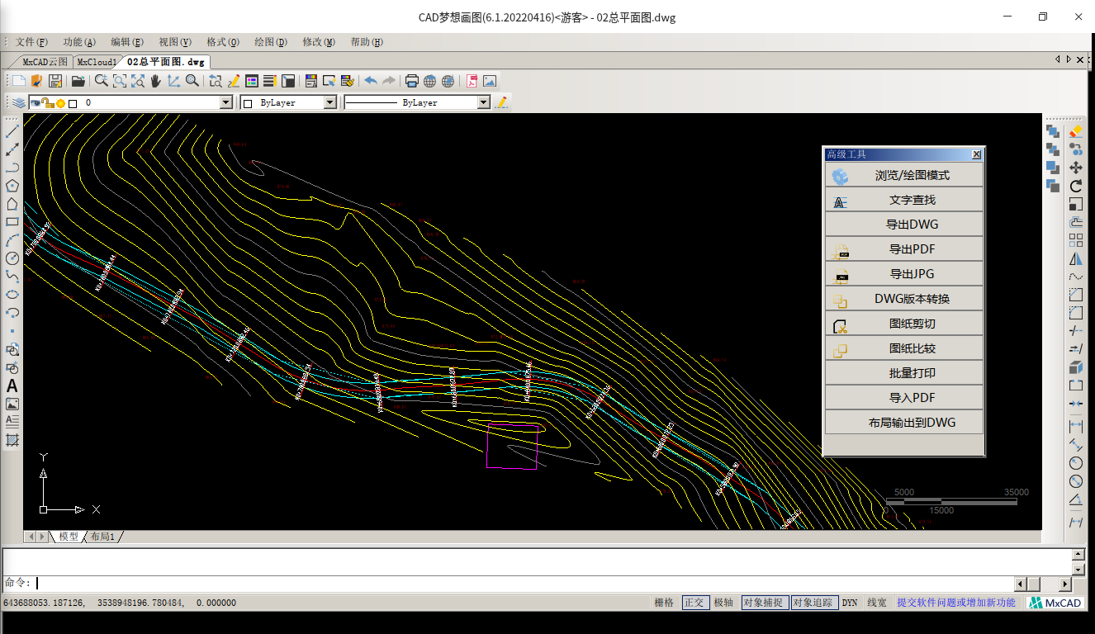Click the Export PDF toolbar icon

(472, 81)
